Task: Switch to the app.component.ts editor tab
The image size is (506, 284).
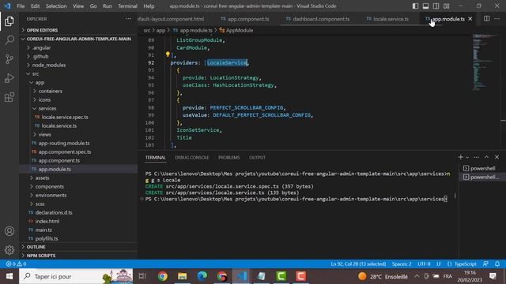Action: 245,19
